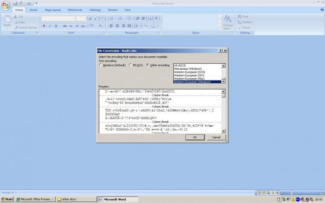Open the Review tab
The image size is (325, 203).
(113, 10)
